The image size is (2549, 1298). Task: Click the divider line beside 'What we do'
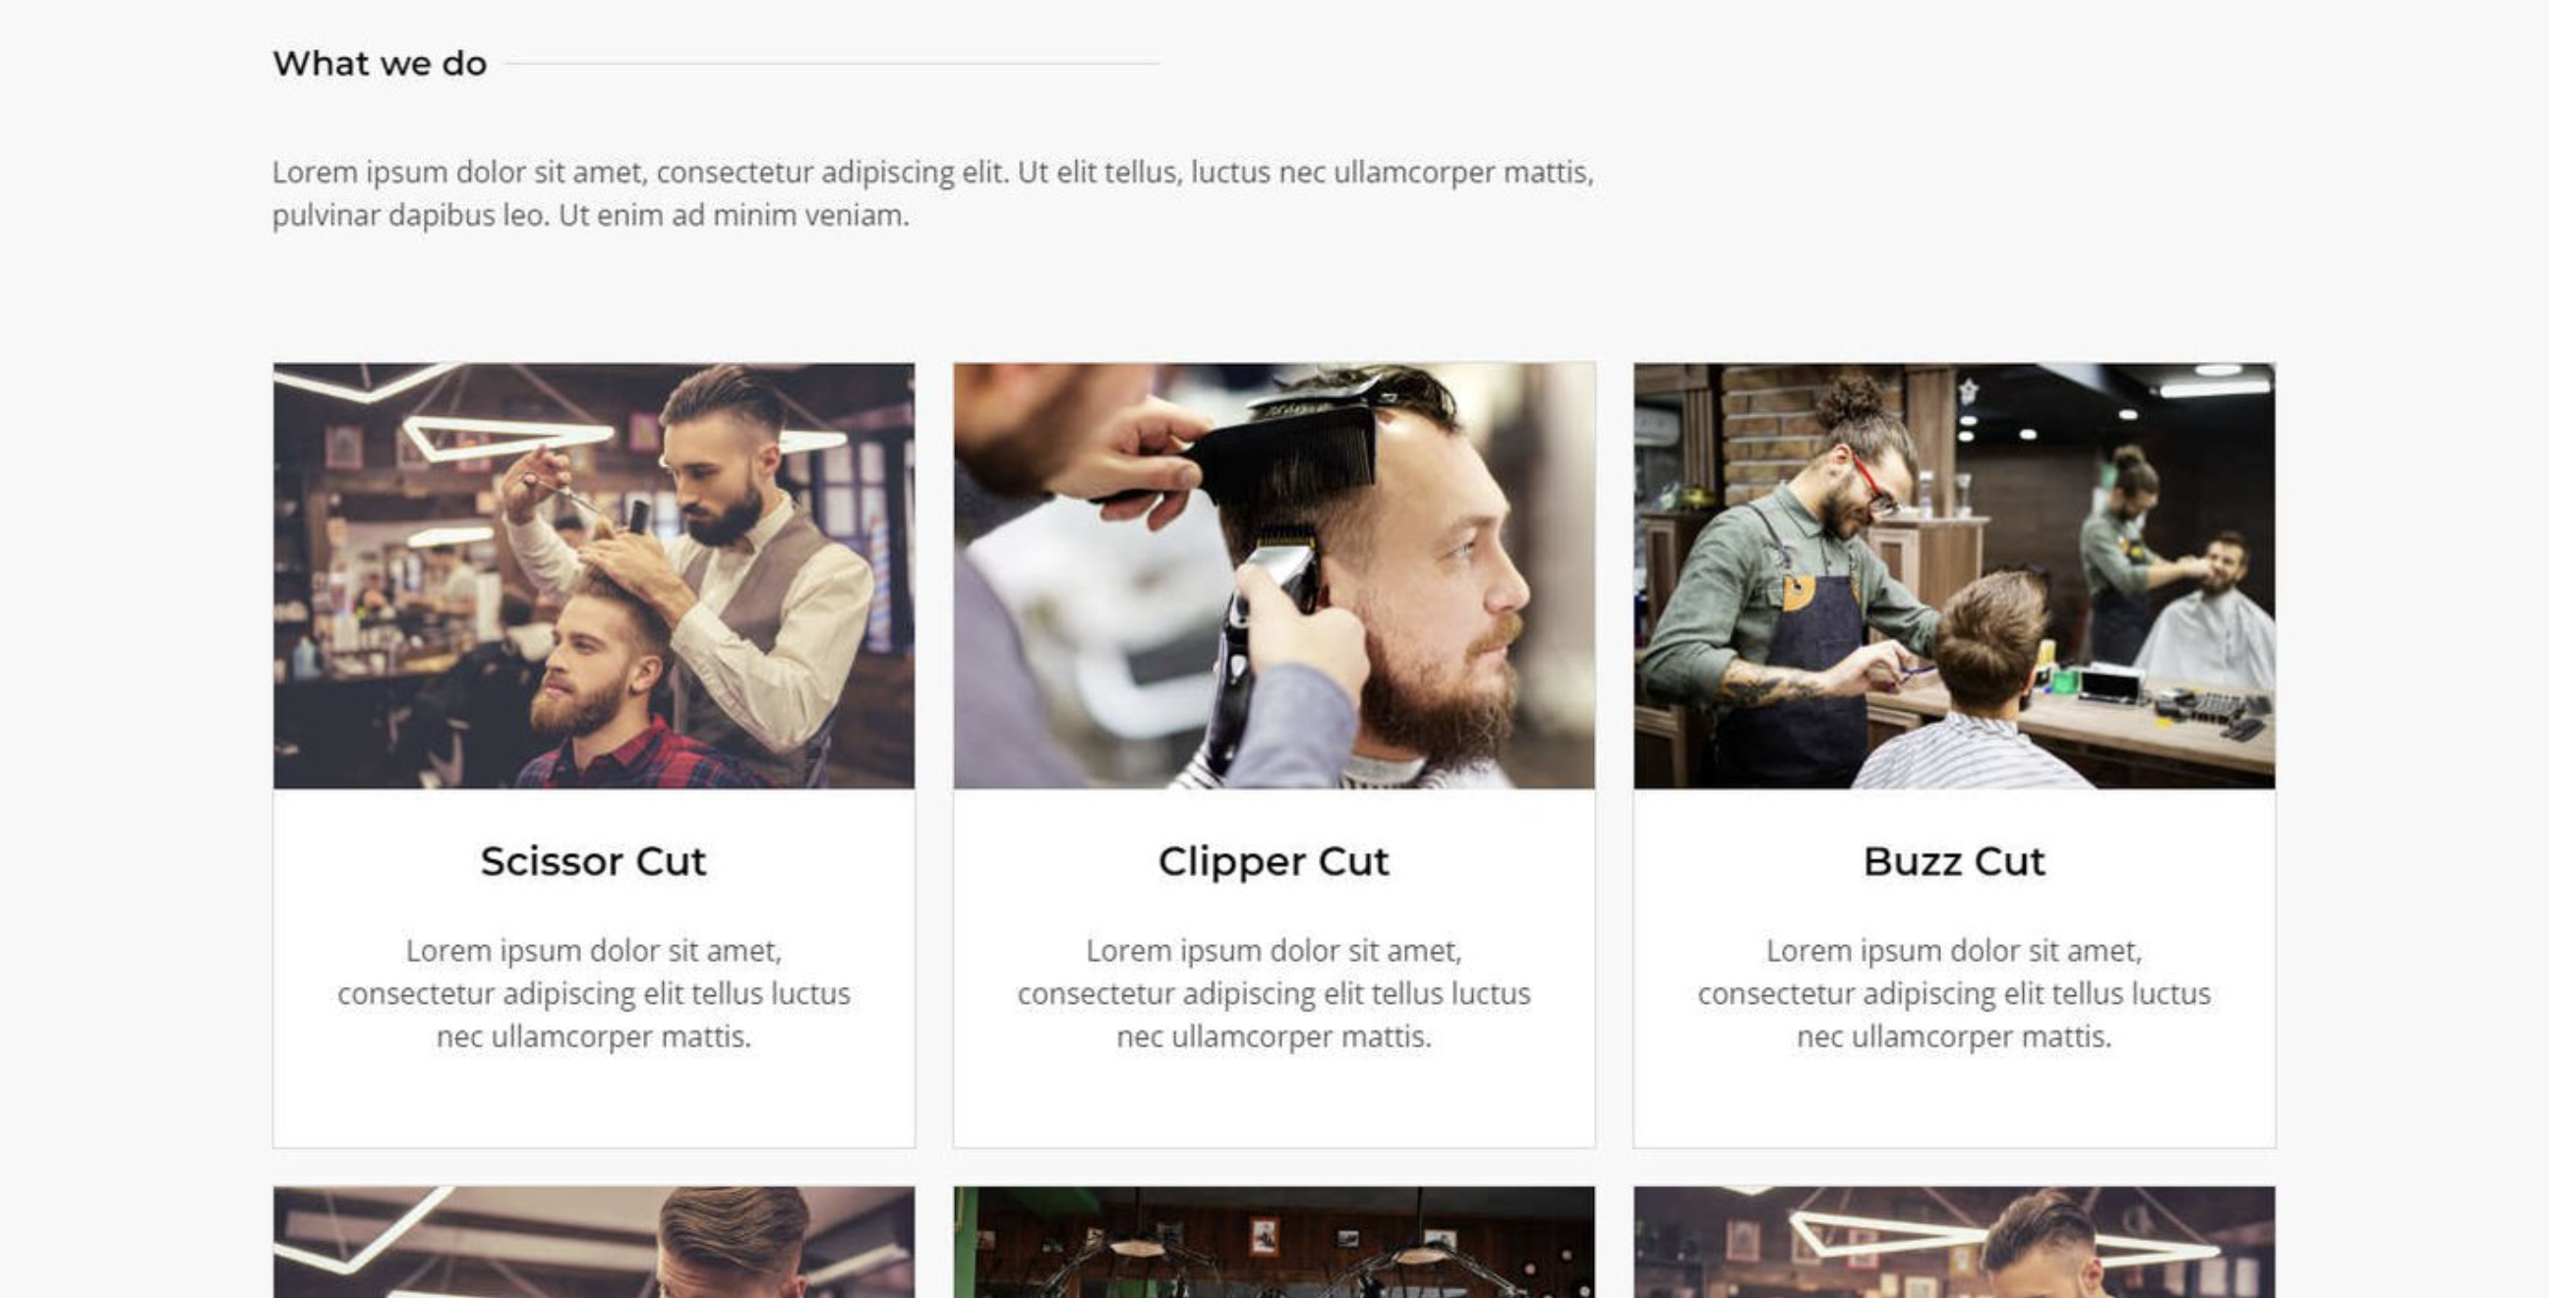click(x=832, y=63)
